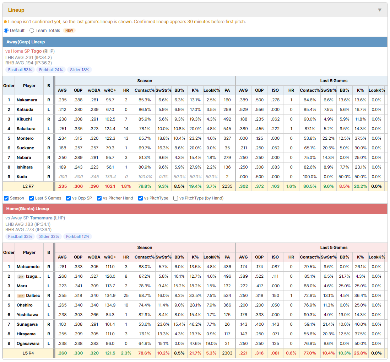Click the ISO column header in Giants lineup

pyautogui.click(x=275, y=257)
